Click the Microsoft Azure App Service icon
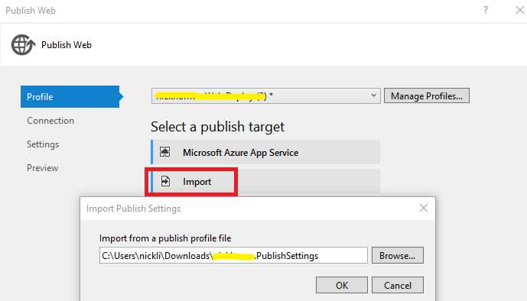Image resolution: width=527 pixels, height=301 pixels. pyautogui.click(x=164, y=152)
